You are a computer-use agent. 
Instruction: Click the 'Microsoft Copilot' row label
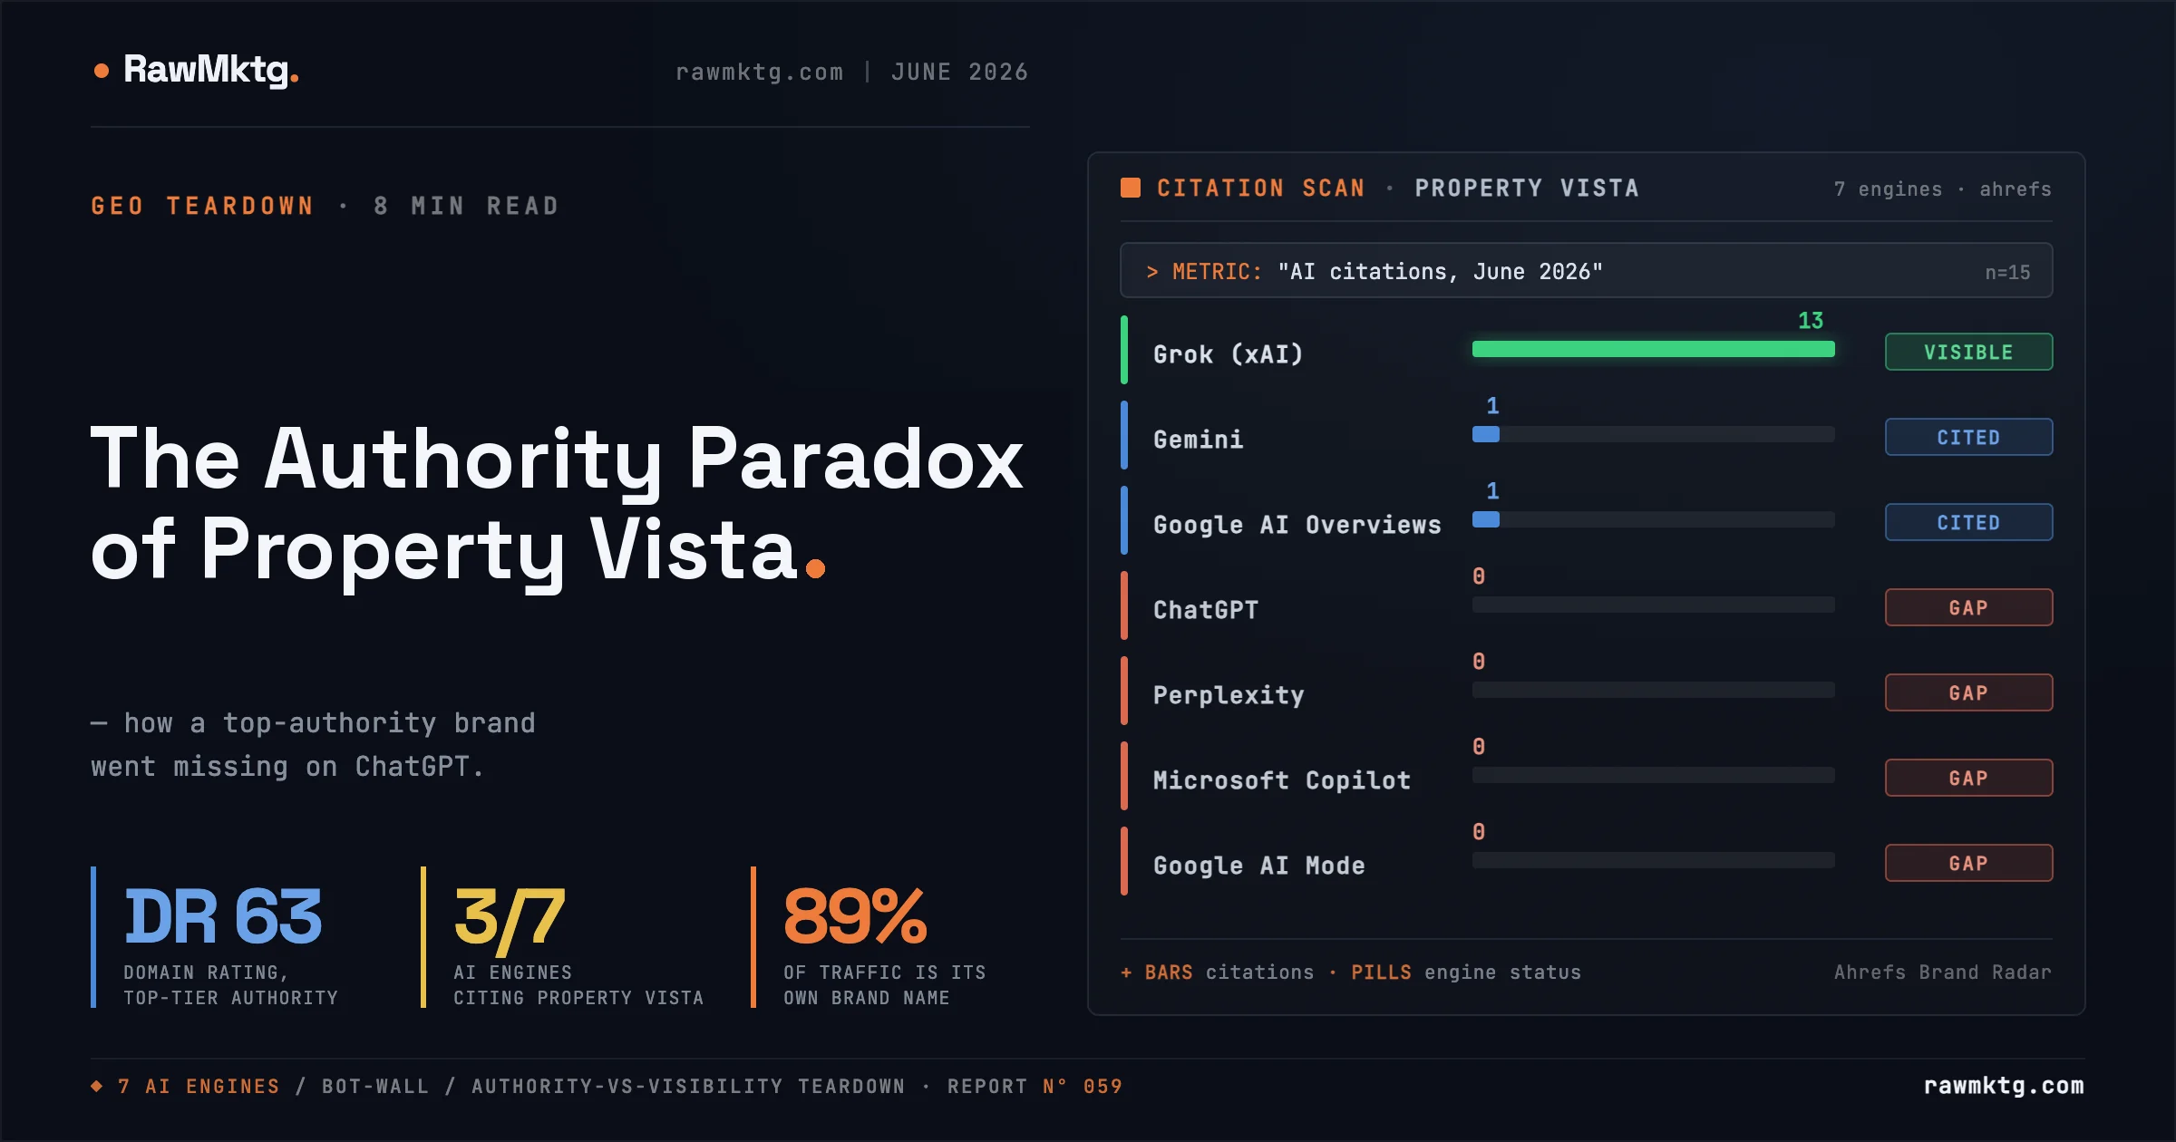pyautogui.click(x=1282, y=780)
